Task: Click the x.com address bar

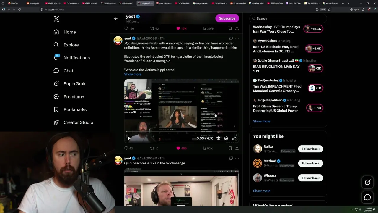Action: click(177, 9)
